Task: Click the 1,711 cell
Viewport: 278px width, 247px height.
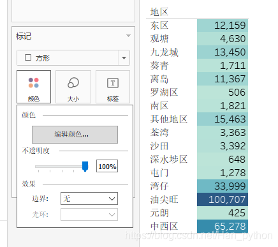Action: [223, 66]
